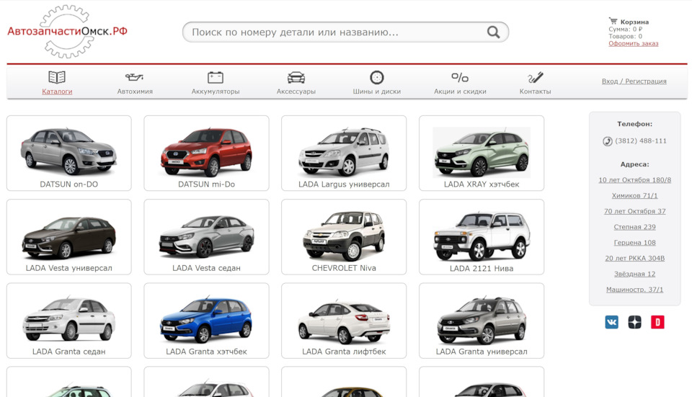Open the LADA 2121 Нива car image

(x=482, y=236)
